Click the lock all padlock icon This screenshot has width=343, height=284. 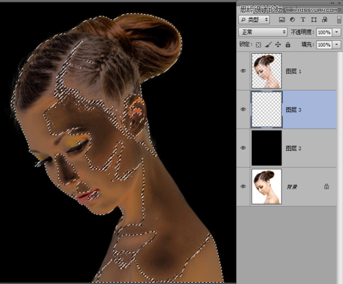288,45
